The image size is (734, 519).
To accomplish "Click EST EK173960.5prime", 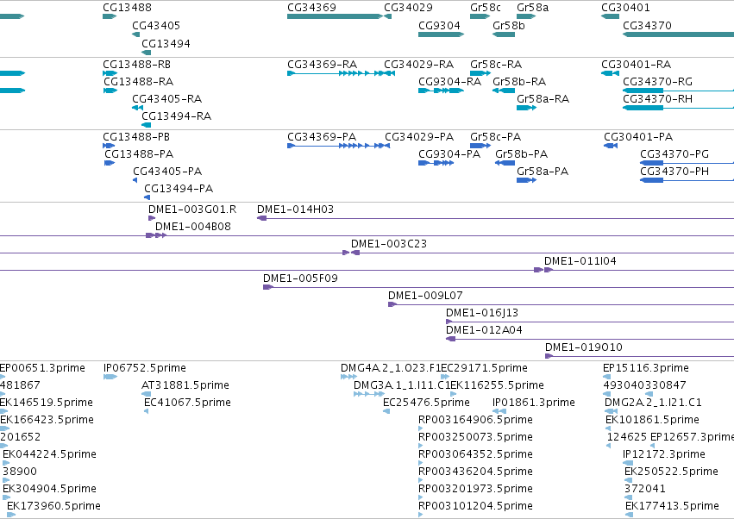I will coord(11,515).
